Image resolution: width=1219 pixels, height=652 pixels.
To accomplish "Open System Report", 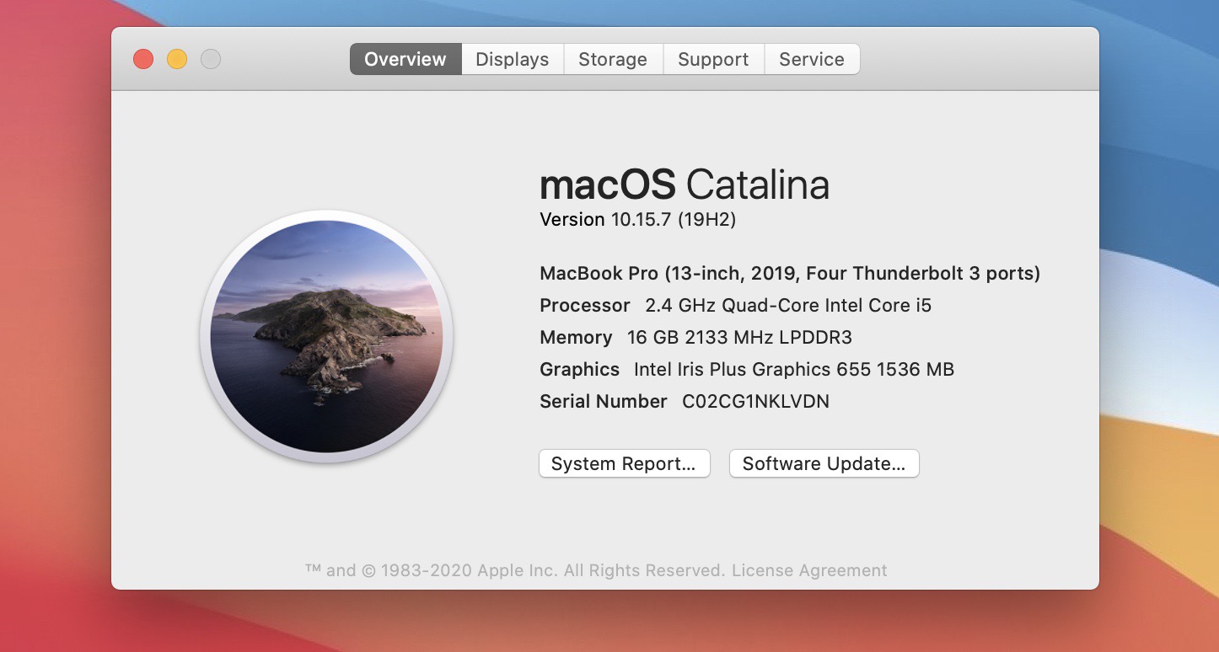I will (x=624, y=463).
